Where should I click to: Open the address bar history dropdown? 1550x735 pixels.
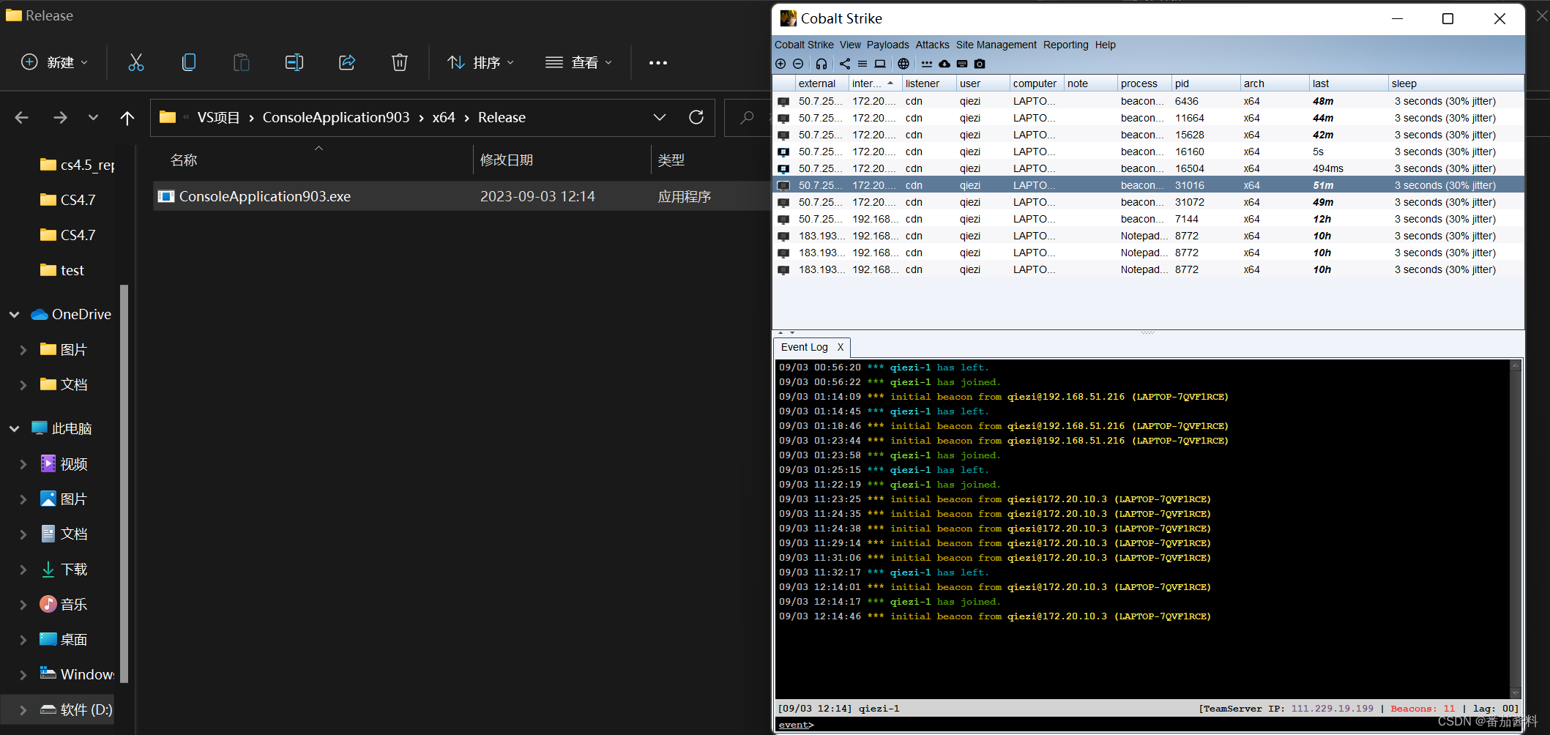(660, 117)
